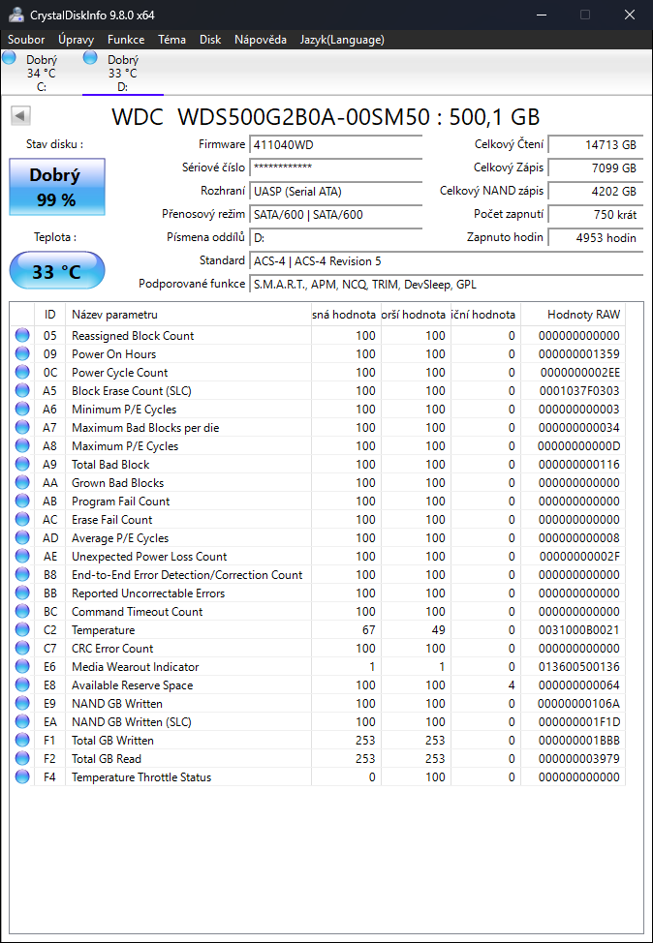Click the status orb for CRC Error Count

[22, 649]
